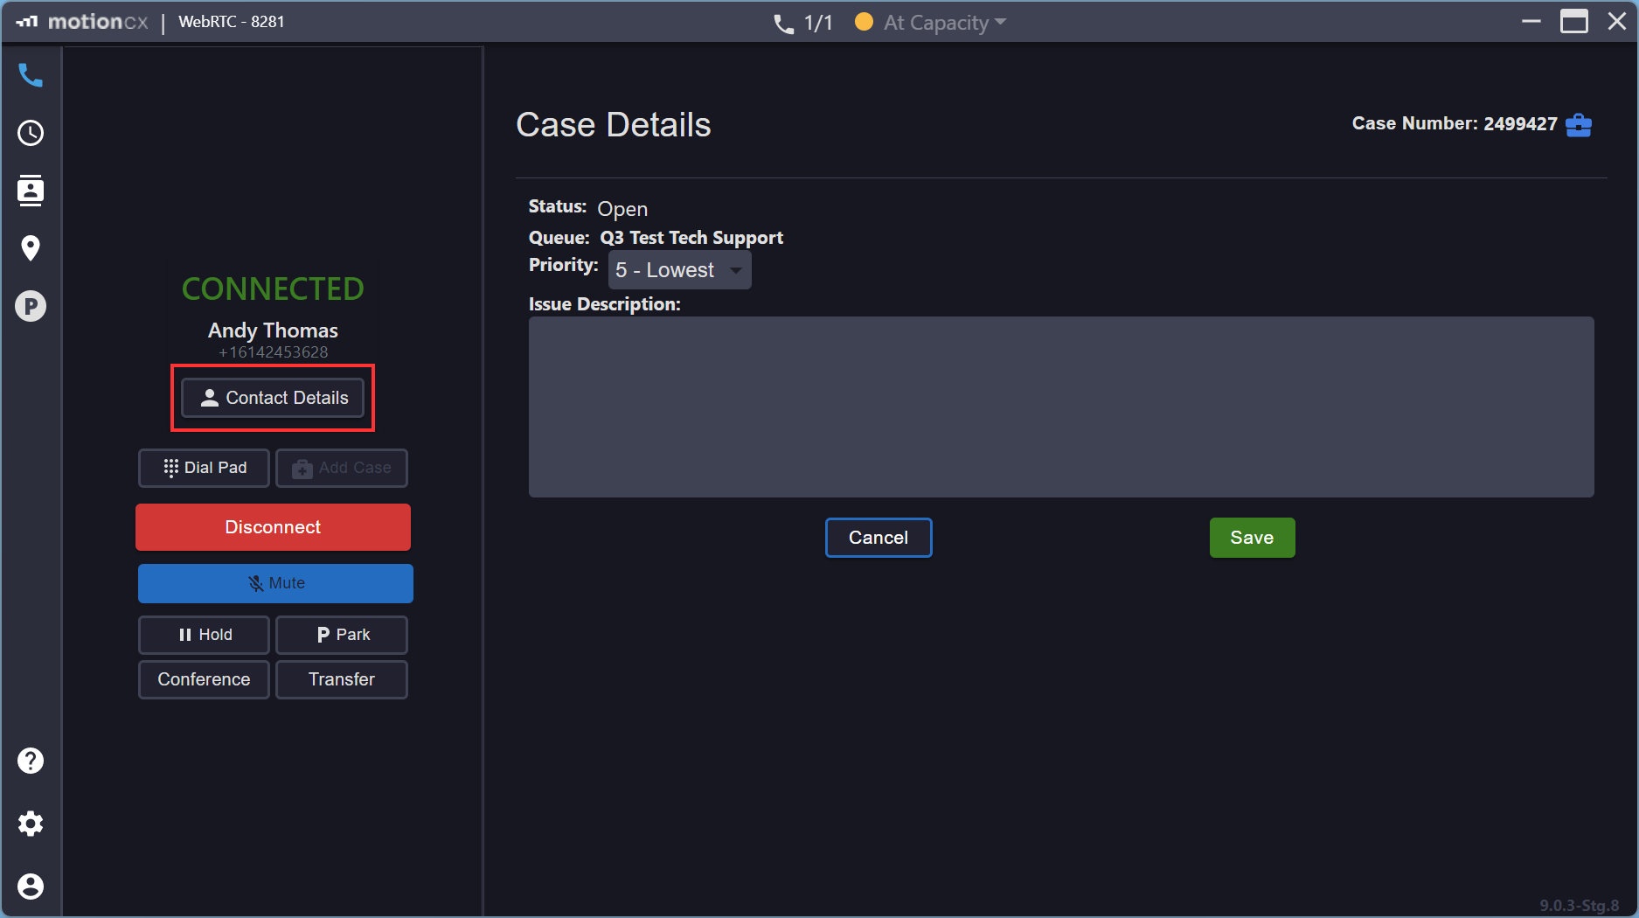Click the Andy Thomas caller name
This screenshot has height=918, width=1639.
(x=273, y=330)
